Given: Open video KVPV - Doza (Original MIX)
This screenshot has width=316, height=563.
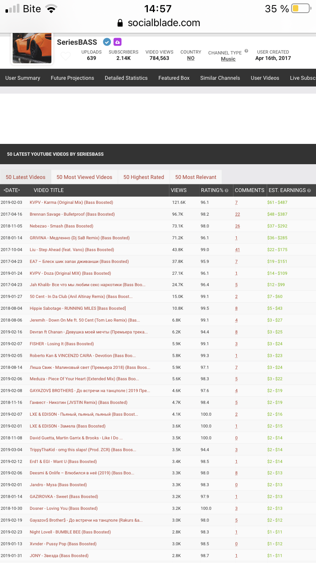Looking at the screenshot, I should [70, 273].
